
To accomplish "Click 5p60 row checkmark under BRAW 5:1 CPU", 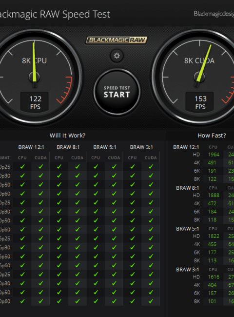I will 96,265.
